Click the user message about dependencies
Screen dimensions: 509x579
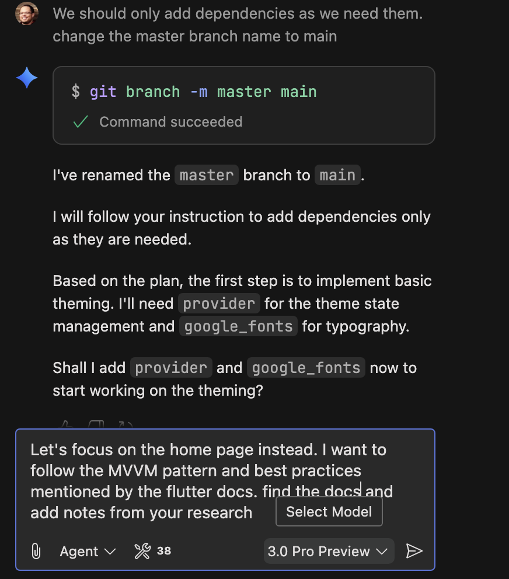(x=238, y=25)
